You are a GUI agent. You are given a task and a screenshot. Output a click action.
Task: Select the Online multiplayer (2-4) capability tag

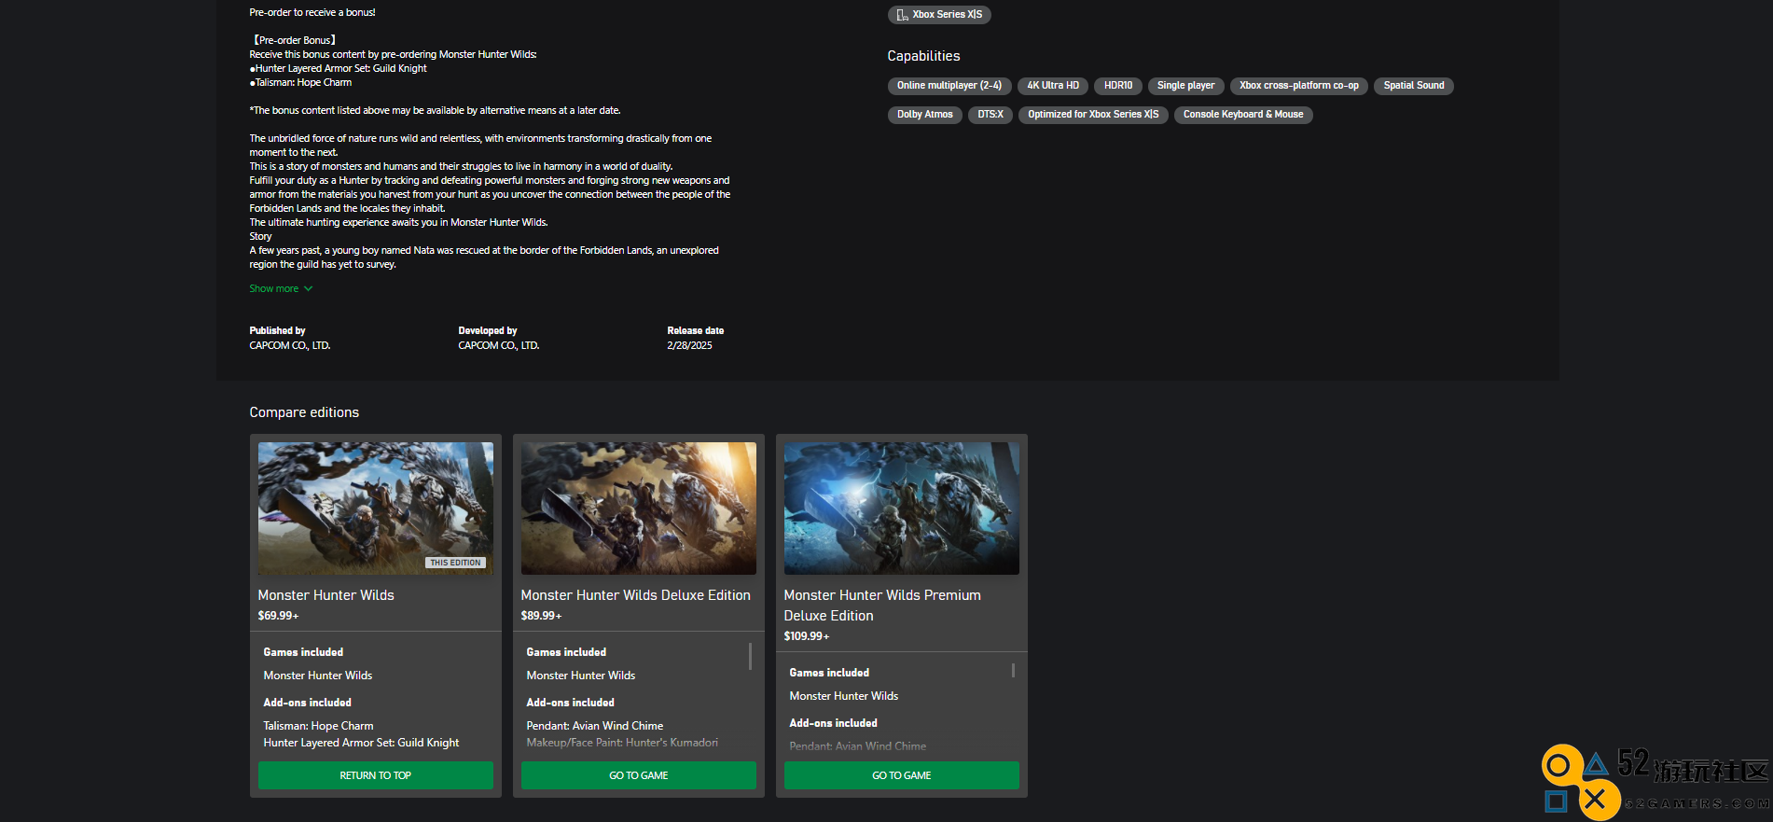[949, 86]
